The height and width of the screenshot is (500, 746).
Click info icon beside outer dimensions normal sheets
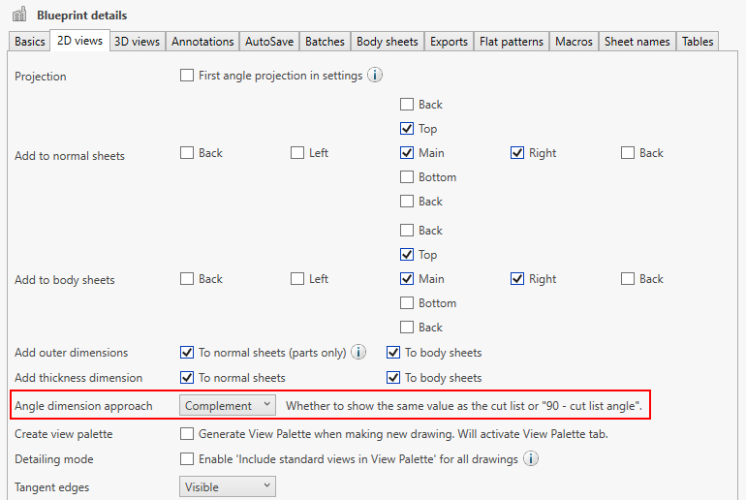pyautogui.click(x=358, y=353)
